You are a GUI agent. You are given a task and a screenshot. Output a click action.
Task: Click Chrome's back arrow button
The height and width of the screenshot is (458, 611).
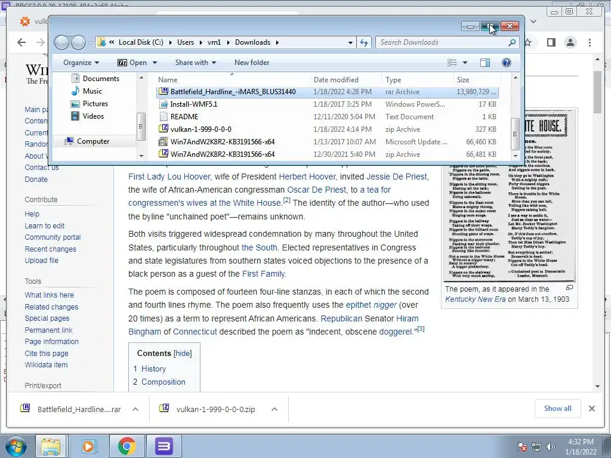pyautogui.click(x=21, y=42)
